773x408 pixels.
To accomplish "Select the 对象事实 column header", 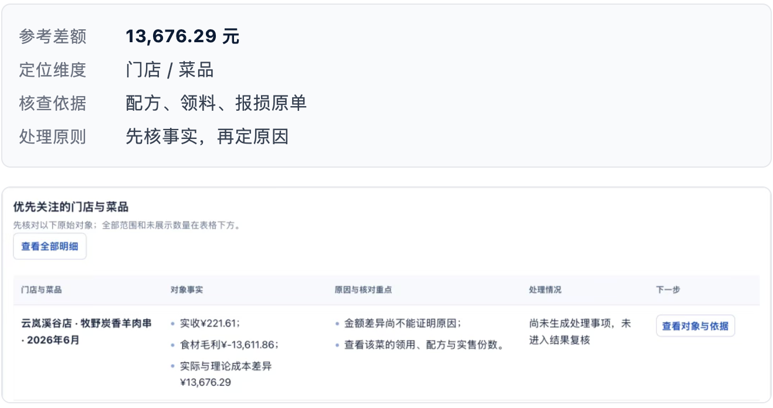I will point(187,290).
